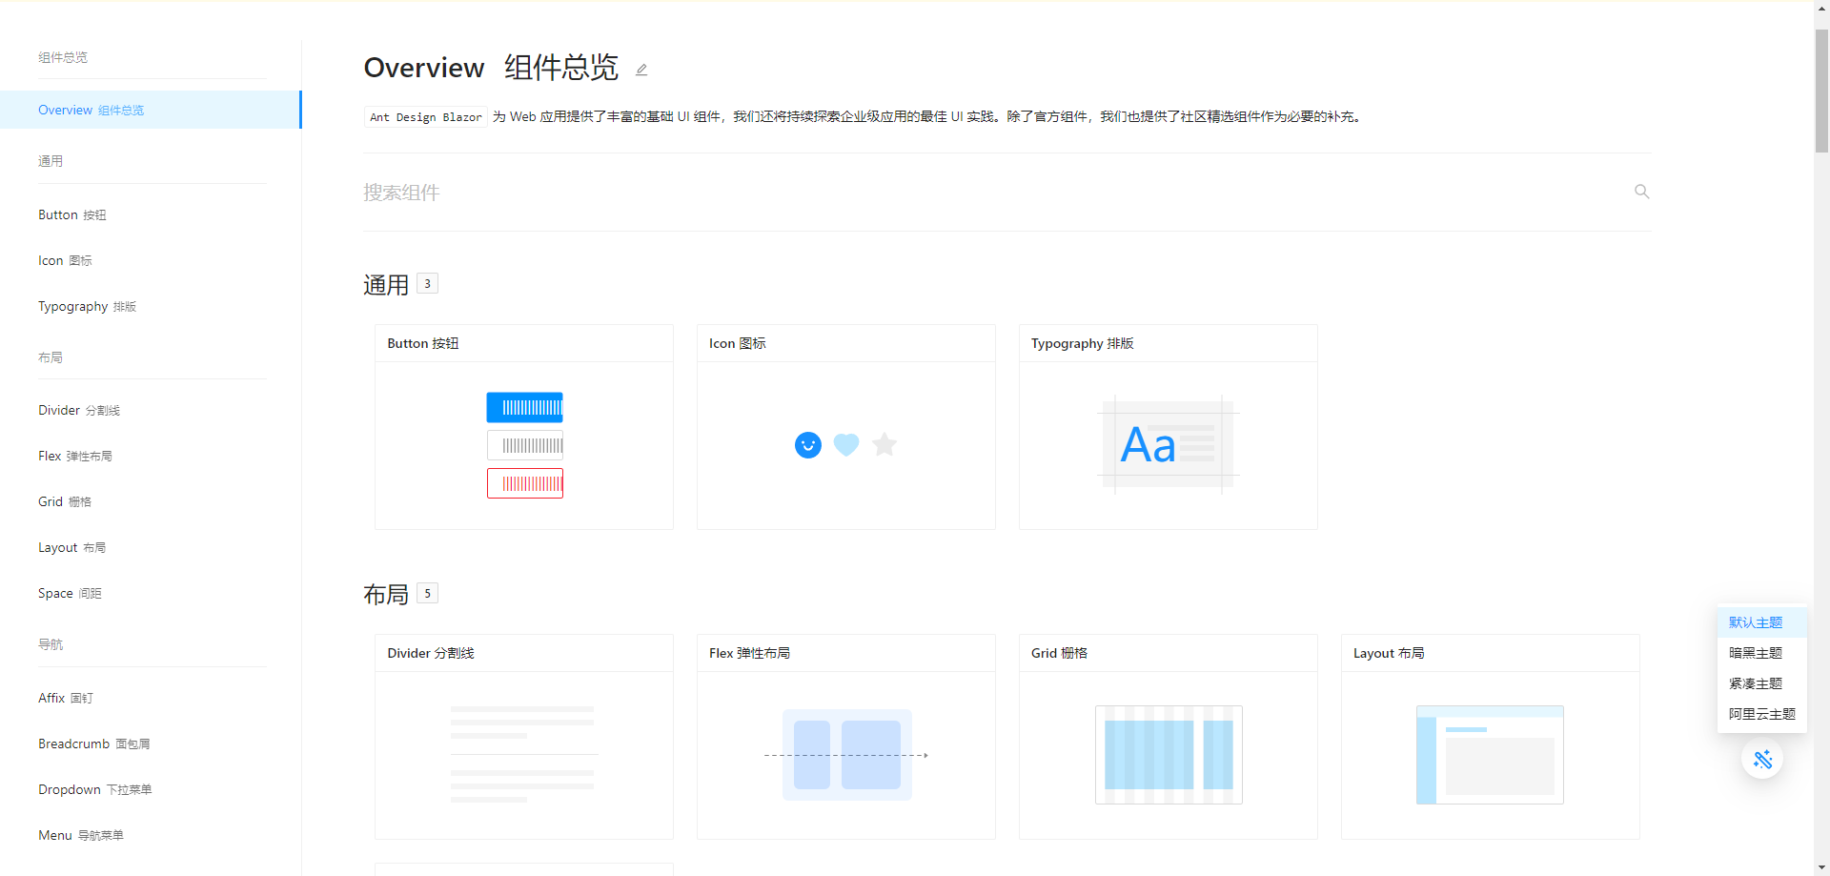Click the page vertical scrollbar thumb

tap(1821, 91)
